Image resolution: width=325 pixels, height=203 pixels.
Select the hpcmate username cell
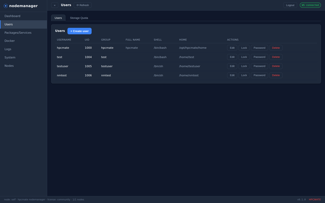(63, 48)
